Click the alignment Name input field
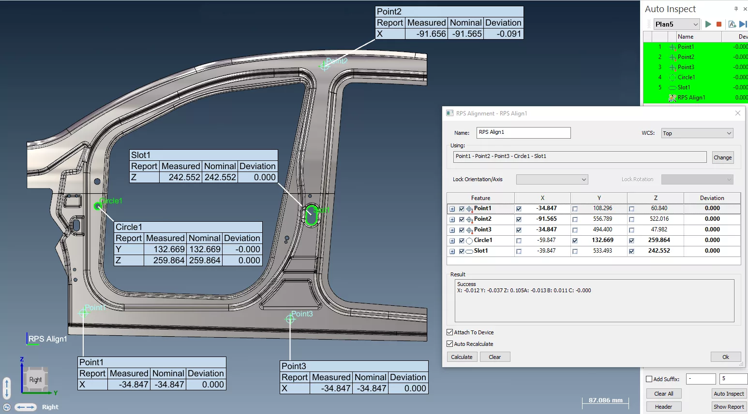Image resolution: width=748 pixels, height=414 pixels. (x=524, y=132)
